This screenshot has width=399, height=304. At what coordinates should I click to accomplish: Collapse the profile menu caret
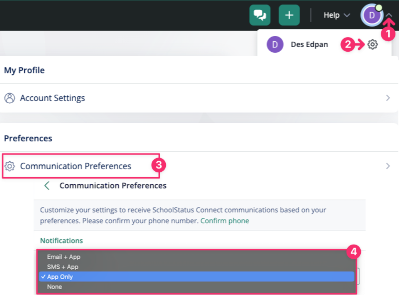pos(389,15)
